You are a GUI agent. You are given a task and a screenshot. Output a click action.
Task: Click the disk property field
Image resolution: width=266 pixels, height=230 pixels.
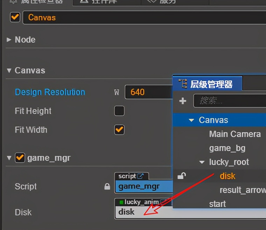[190, 213]
